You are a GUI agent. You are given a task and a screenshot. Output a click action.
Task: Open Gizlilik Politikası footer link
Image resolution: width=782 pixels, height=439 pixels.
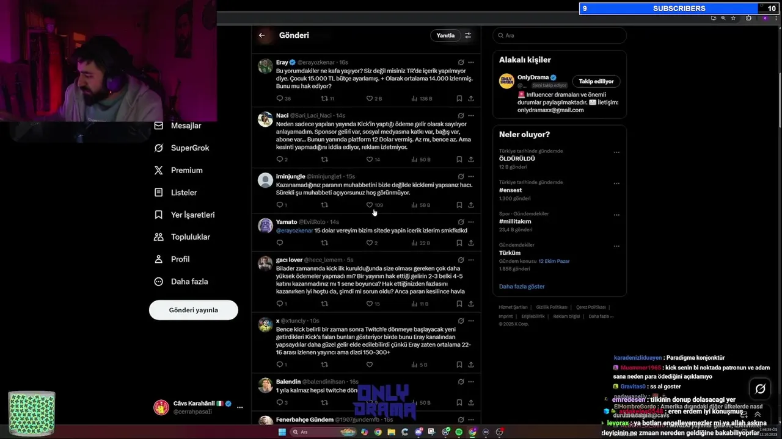(x=552, y=307)
